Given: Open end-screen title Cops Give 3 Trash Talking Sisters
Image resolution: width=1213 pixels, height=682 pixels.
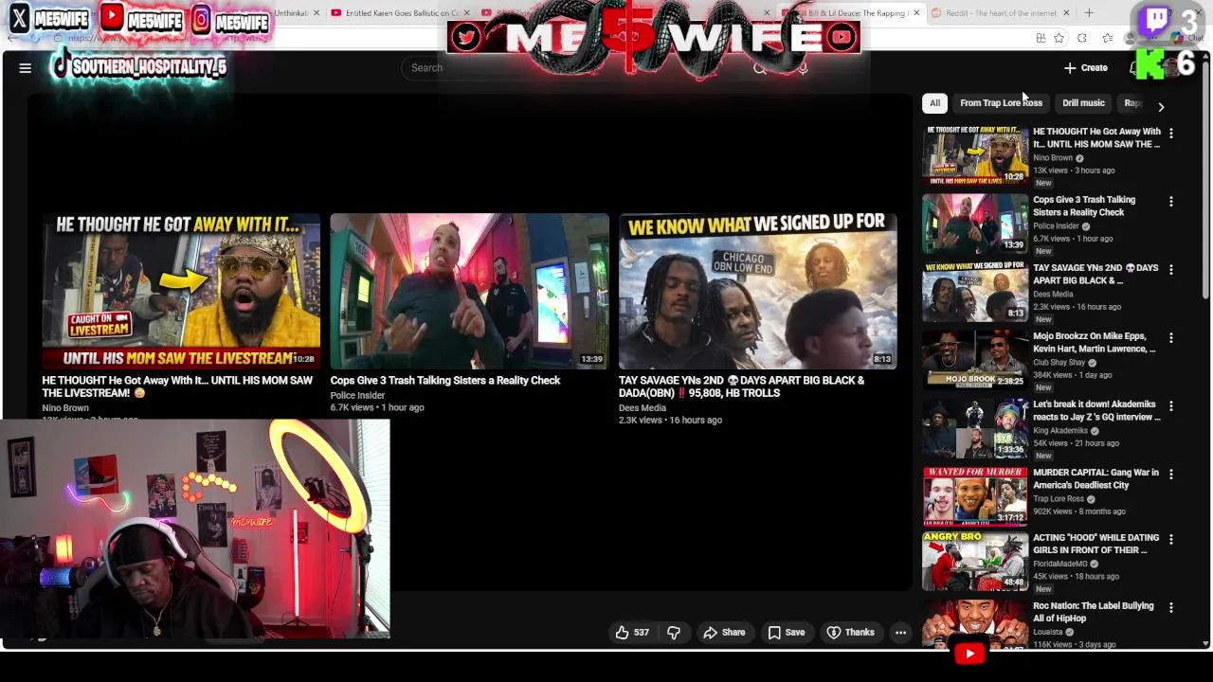Looking at the screenshot, I should tap(445, 381).
